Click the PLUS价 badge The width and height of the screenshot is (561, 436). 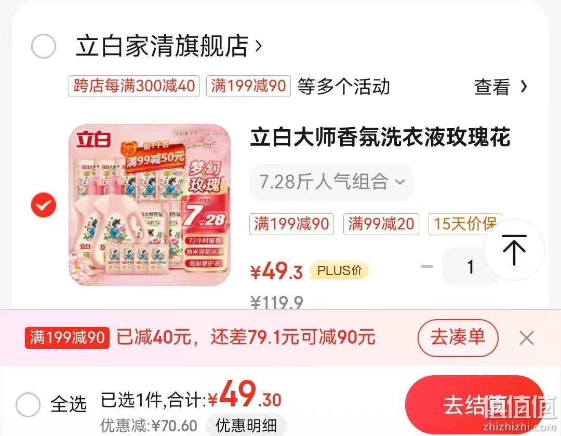[x=339, y=270]
